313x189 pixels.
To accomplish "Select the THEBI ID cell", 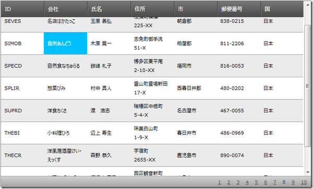I will point(22,133).
